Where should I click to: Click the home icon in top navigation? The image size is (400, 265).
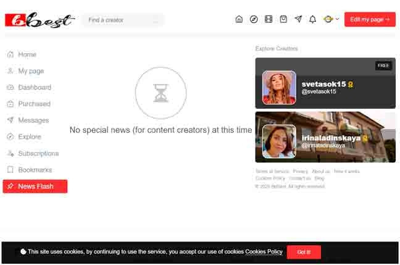[239, 19]
